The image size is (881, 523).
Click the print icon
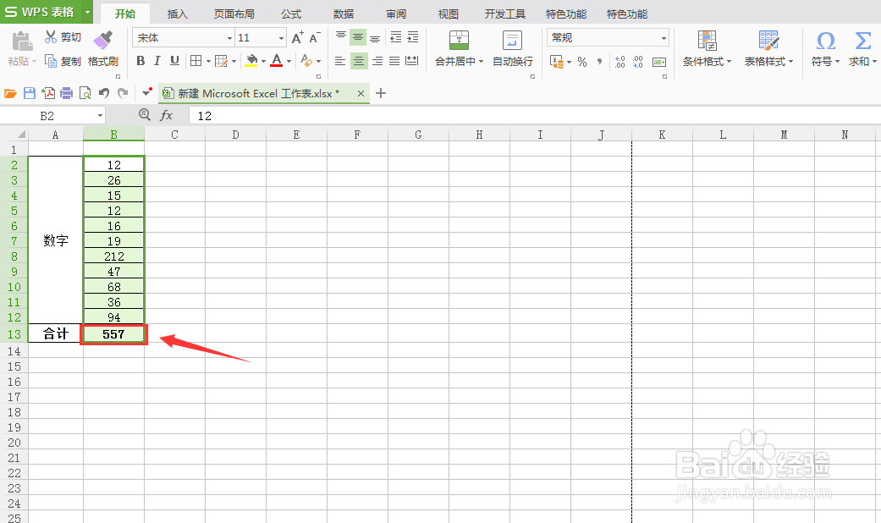click(x=66, y=93)
